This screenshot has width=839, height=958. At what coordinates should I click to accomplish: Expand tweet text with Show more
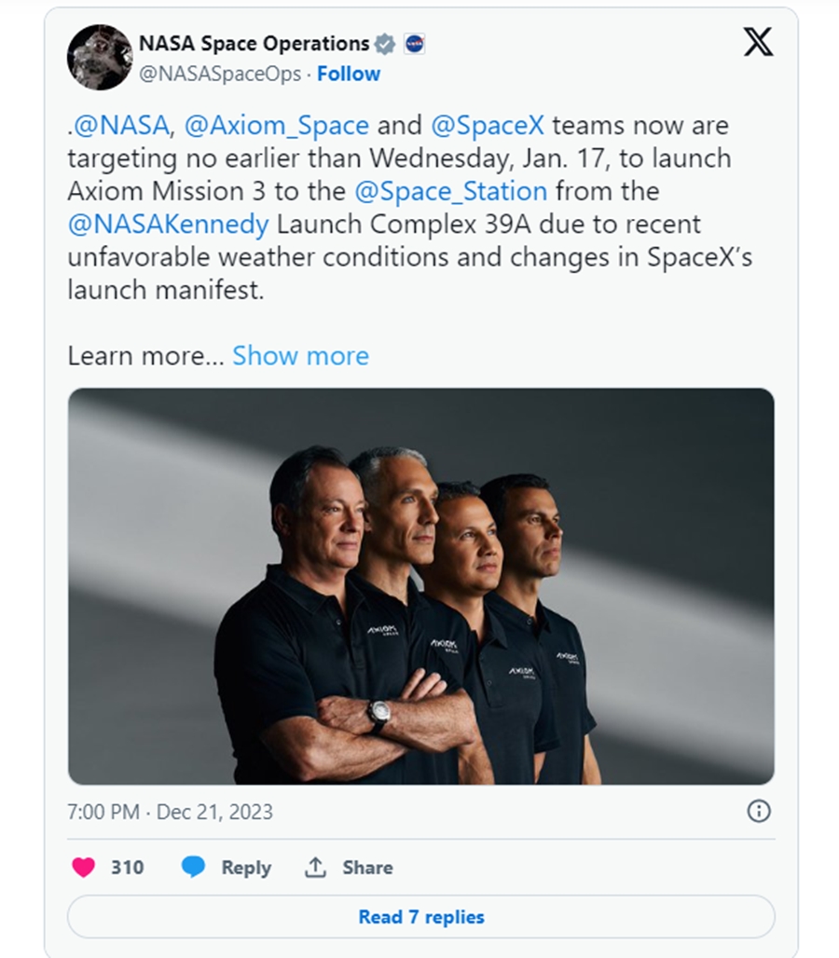300,356
